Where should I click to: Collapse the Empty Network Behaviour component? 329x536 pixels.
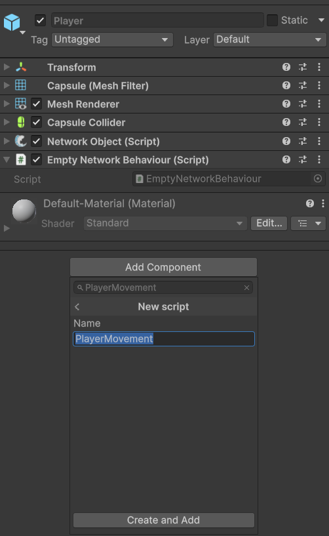(7, 159)
